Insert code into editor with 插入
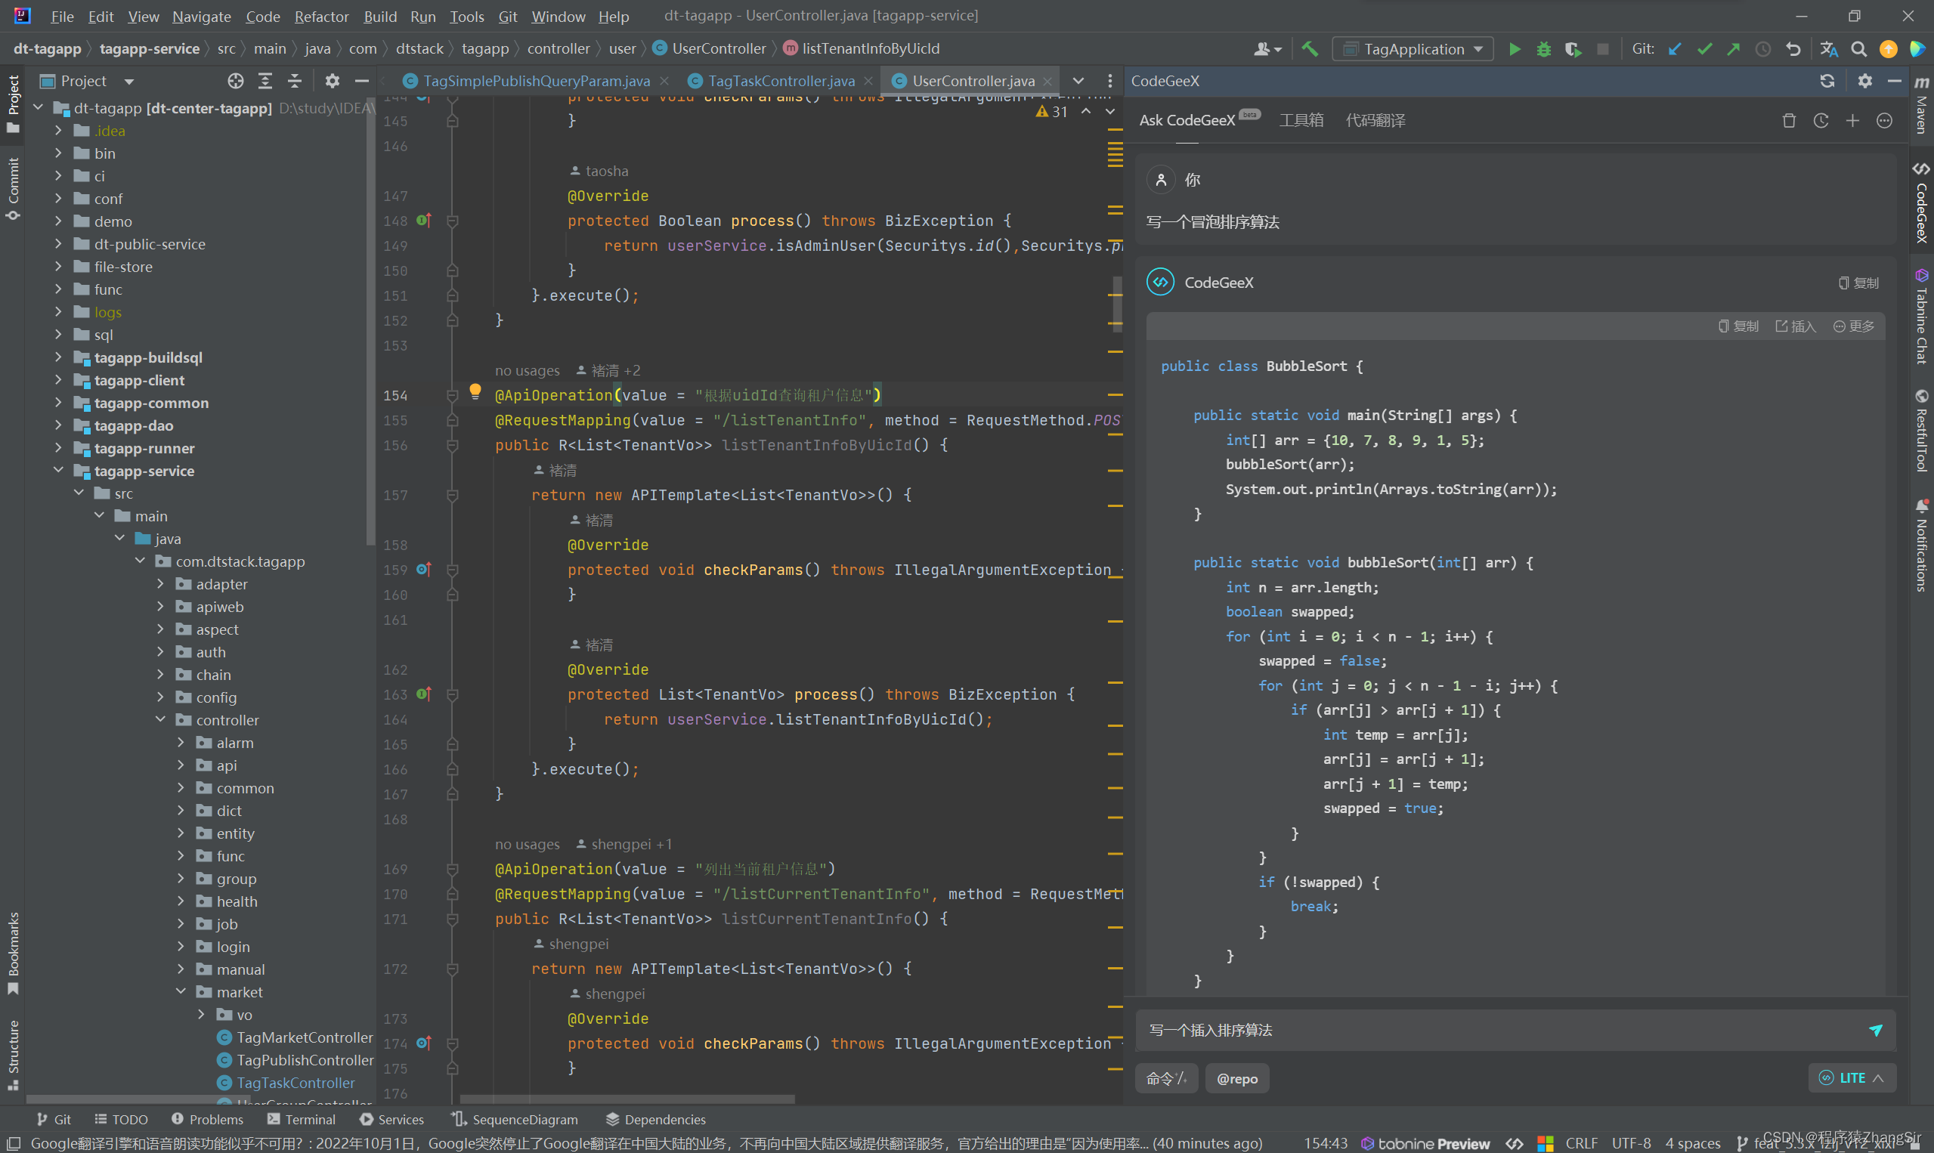The height and width of the screenshot is (1153, 1934). tap(1795, 326)
